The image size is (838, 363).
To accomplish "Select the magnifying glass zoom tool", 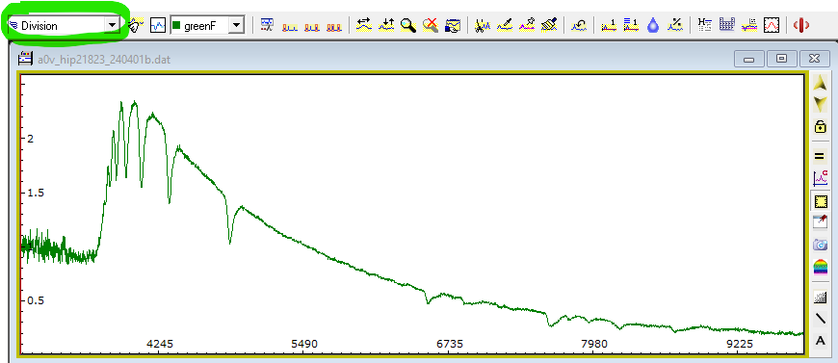I will pos(408,25).
